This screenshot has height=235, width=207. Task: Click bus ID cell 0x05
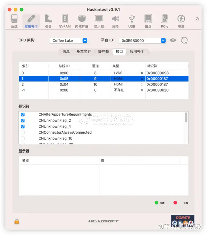coord(64,79)
